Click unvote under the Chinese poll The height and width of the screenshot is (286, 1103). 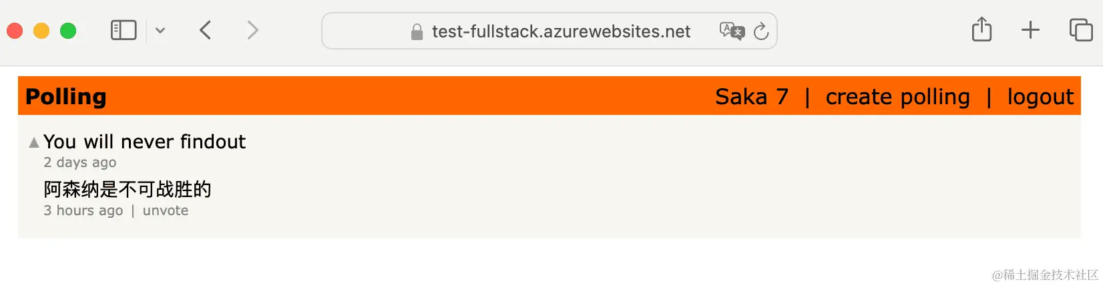[166, 210]
